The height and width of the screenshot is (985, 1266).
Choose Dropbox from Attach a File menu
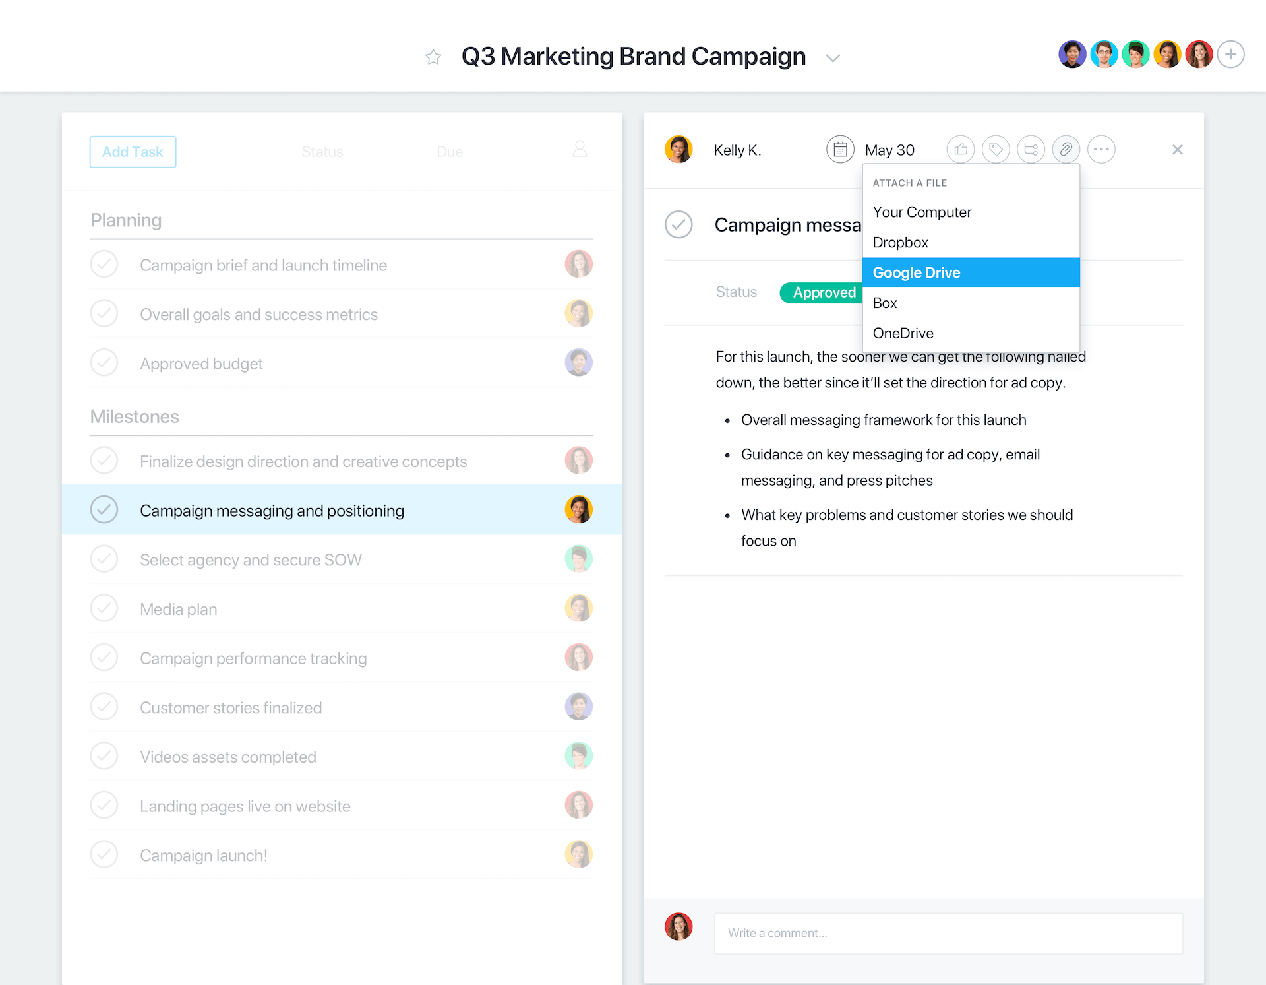coord(900,242)
